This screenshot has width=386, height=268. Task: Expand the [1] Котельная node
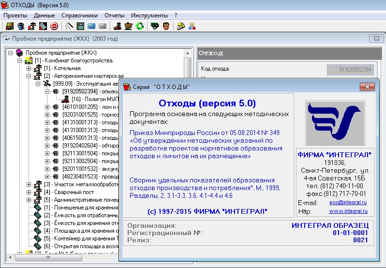point(29,68)
